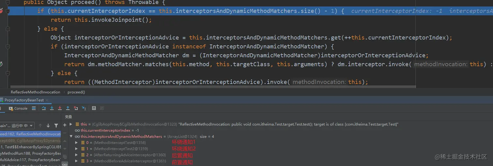Click the 'return this.invokeJoinpoint();' code line
The image size is (493, 166).
click(x=101, y=20)
